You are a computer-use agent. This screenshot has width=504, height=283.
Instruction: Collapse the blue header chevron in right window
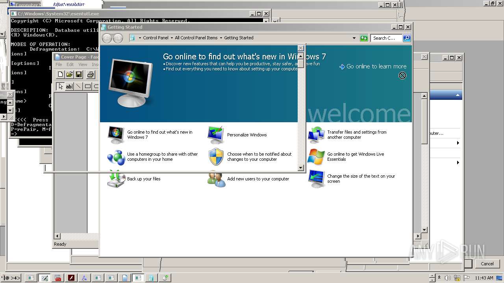tap(458, 95)
